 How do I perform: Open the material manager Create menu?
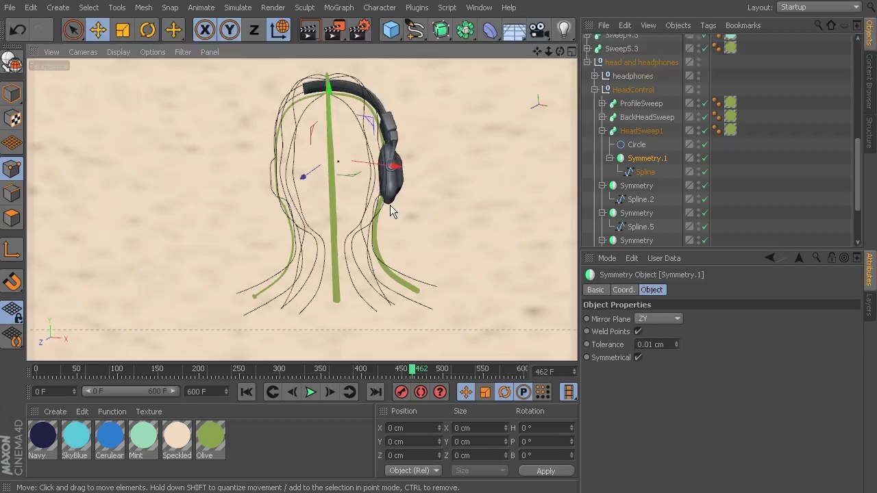click(55, 412)
